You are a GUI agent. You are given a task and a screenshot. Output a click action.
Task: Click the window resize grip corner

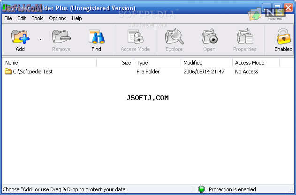pos(291,190)
